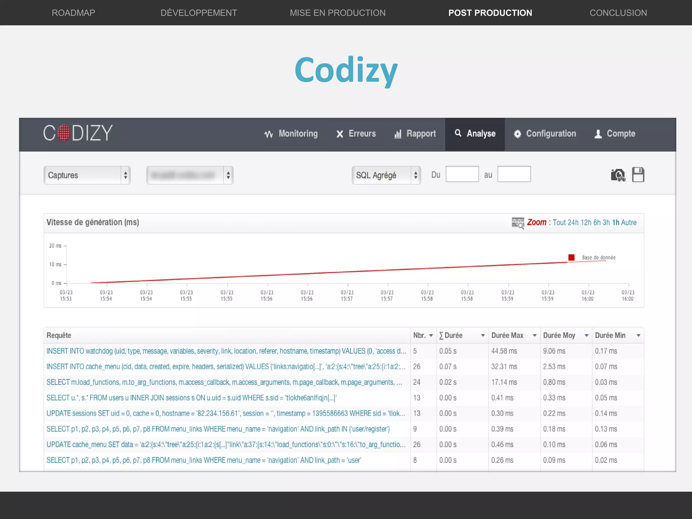Click the Codizy logo
Screen dimensions: 692x519
click(78, 133)
